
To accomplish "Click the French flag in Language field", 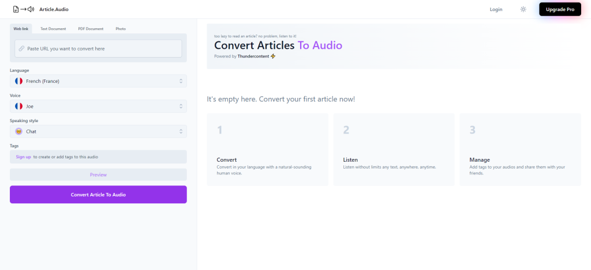I will (x=18, y=81).
